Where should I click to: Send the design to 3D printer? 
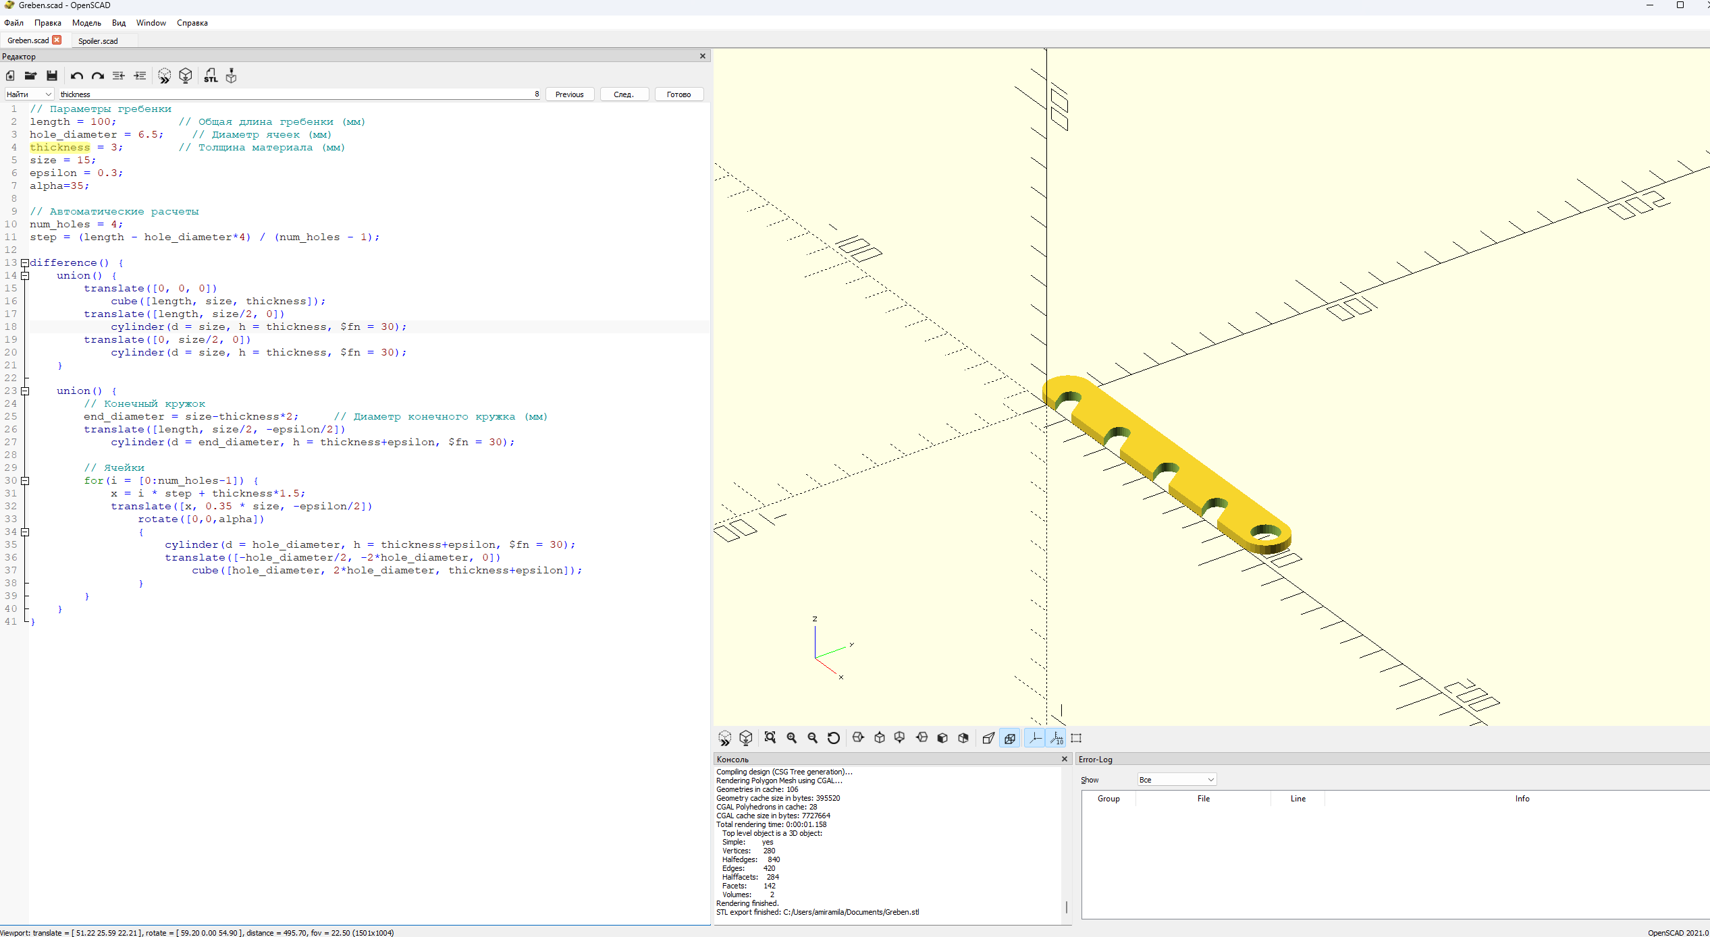tap(232, 76)
